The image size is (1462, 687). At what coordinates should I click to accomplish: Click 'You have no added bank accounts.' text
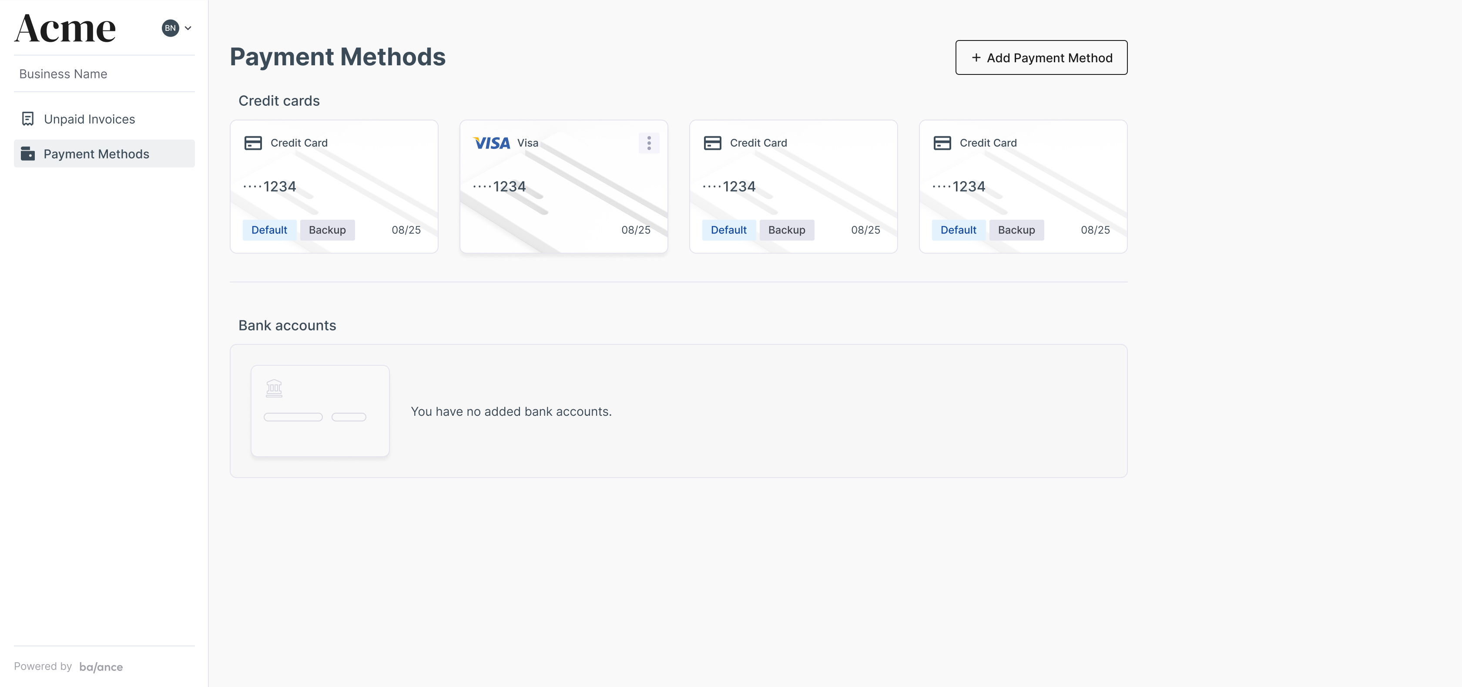(511, 411)
